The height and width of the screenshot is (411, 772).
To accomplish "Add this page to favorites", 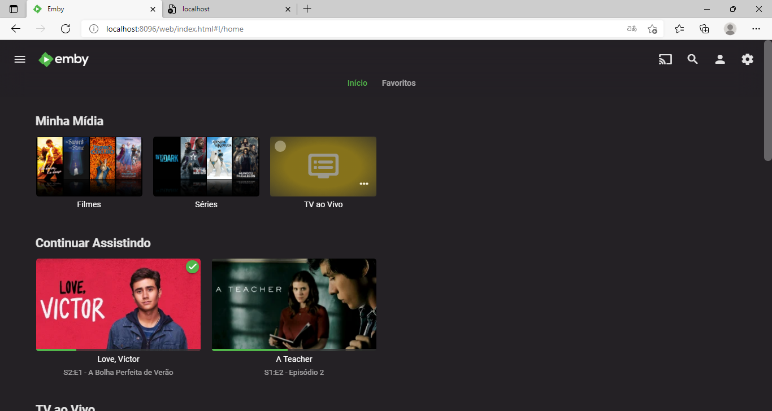I will pos(652,29).
